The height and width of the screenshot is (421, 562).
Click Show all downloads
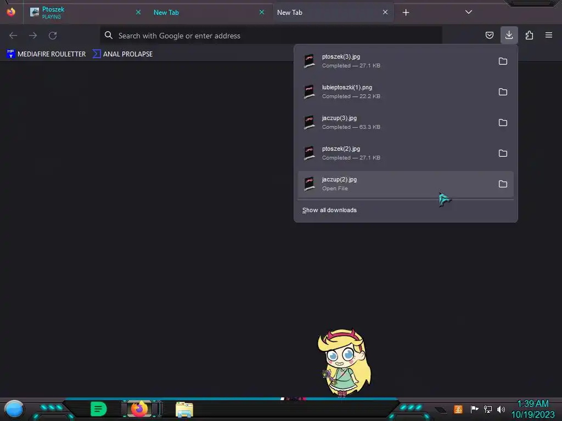(329, 210)
